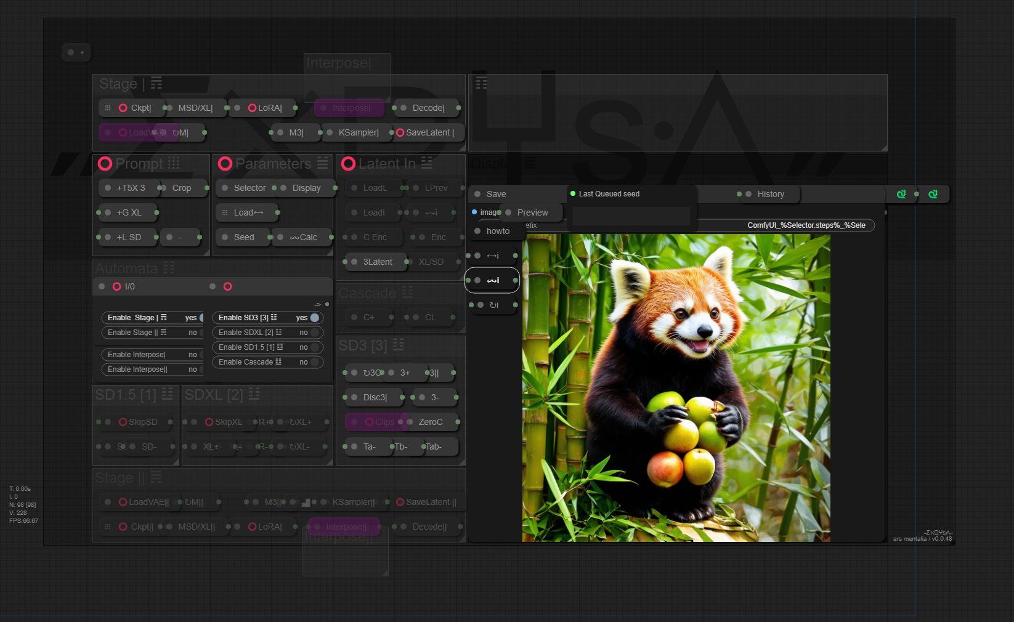The height and width of the screenshot is (622, 1014).
Task: Click the pink ring on Stage || LoRA| node
Action: coord(253,527)
